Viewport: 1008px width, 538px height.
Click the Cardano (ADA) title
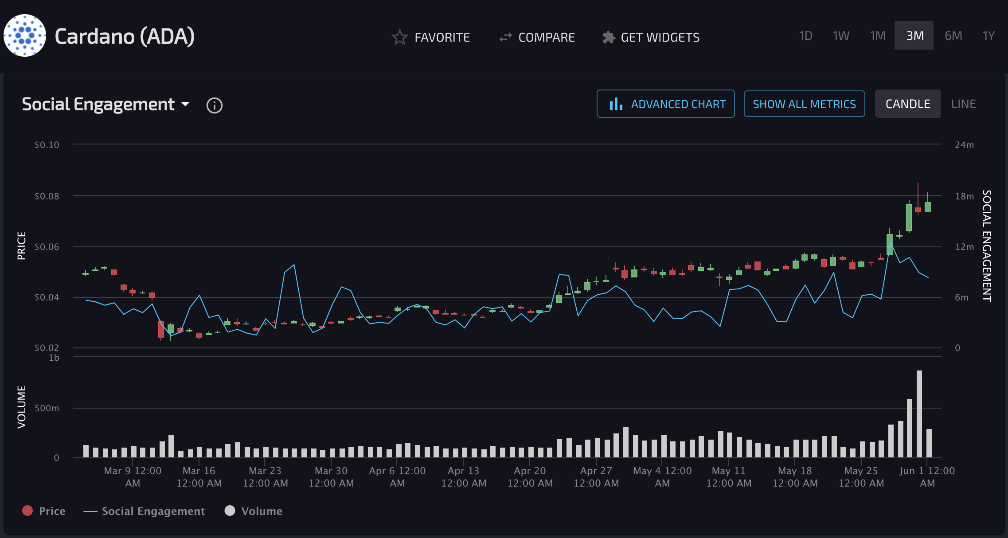coord(125,36)
